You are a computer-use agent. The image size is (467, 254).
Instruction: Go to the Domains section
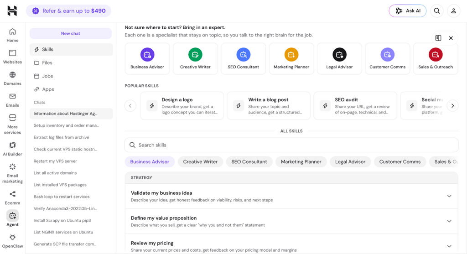coord(12,78)
